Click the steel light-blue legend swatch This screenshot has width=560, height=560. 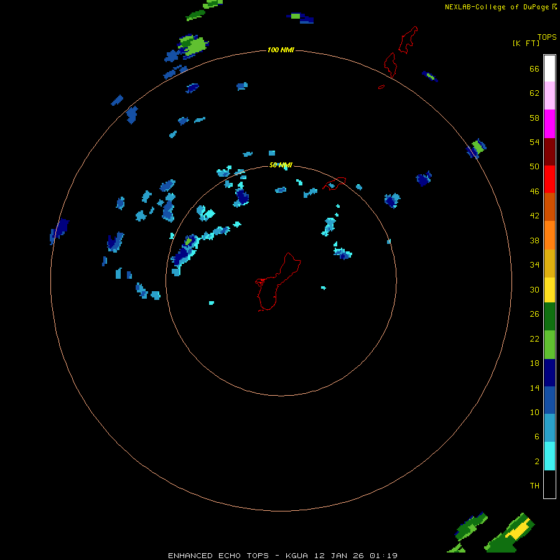coord(549,427)
